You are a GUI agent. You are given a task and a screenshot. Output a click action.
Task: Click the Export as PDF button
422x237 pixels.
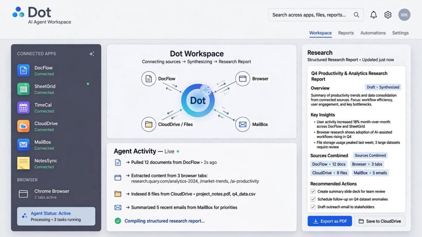click(330, 221)
